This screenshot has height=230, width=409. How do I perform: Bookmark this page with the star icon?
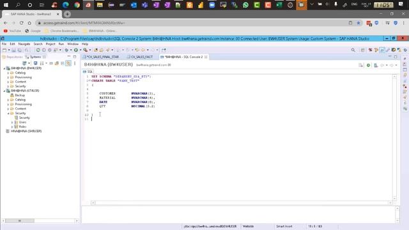(359, 23)
